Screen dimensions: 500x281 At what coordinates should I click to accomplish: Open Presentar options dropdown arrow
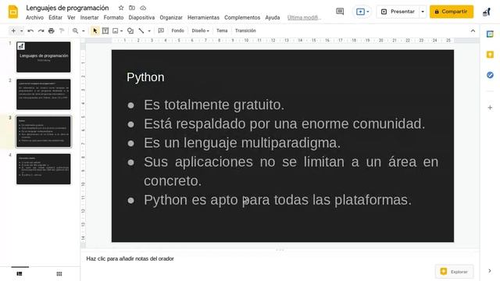[423, 12]
